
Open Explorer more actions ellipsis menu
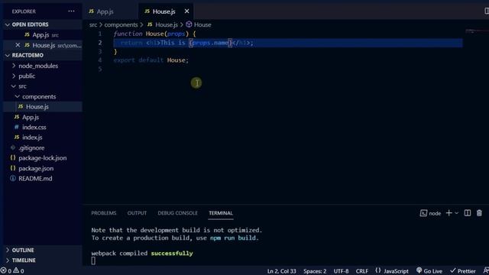pyautogui.click(x=71, y=11)
